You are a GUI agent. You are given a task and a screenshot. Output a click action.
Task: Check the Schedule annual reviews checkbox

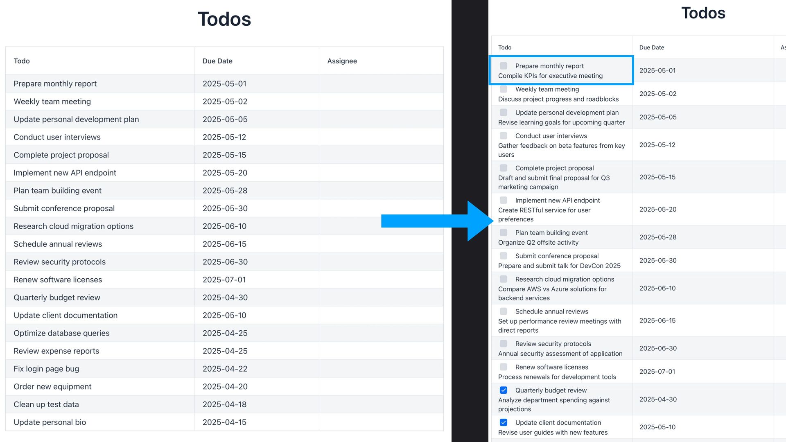[504, 311]
